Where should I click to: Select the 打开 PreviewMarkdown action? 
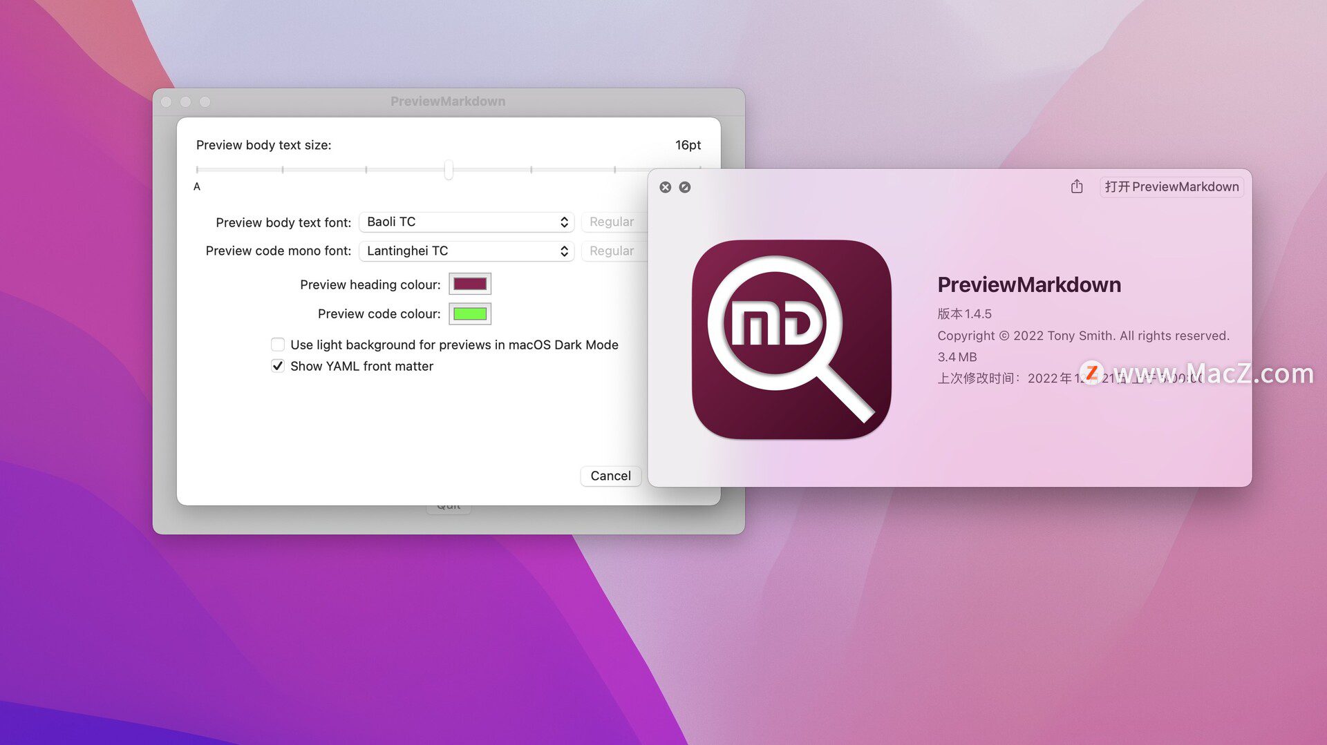[1171, 186]
